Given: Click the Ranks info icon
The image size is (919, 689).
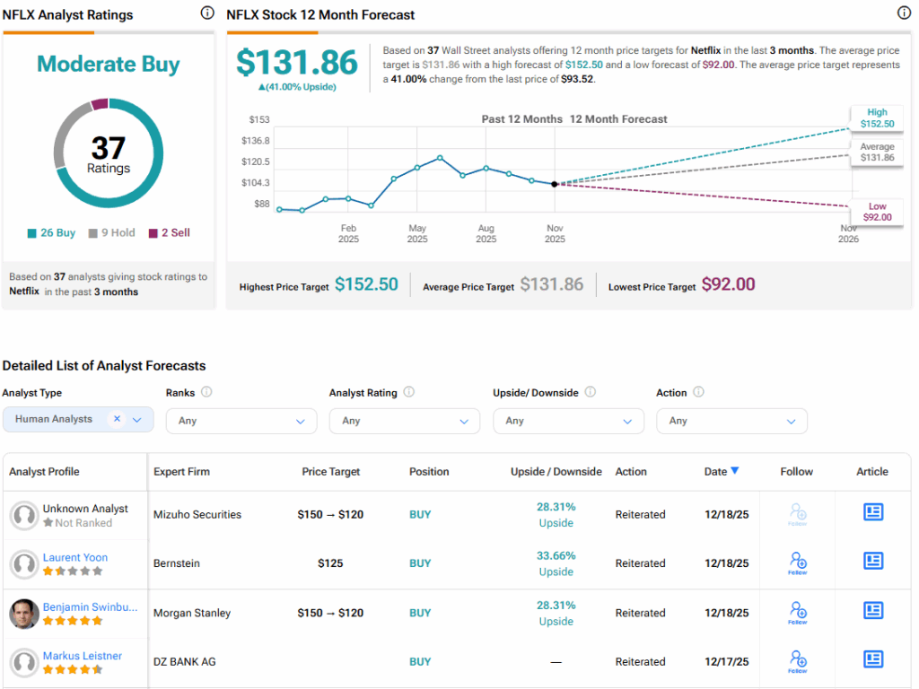Looking at the screenshot, I should pos(207,392).
